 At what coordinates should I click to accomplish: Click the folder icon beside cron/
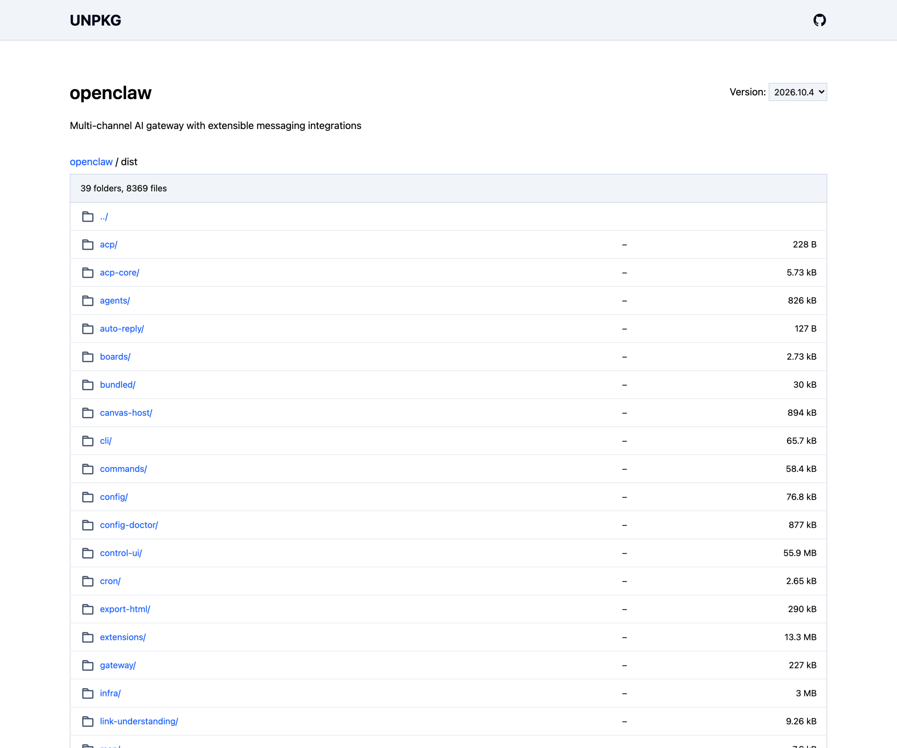(x=88, y=581)
